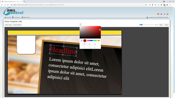Click the third language flag icon

coord(164,14)
